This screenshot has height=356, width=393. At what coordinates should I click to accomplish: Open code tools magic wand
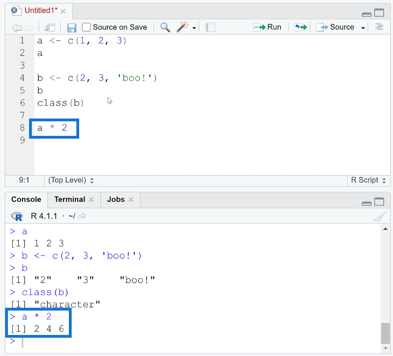click(x=183, y=27)
